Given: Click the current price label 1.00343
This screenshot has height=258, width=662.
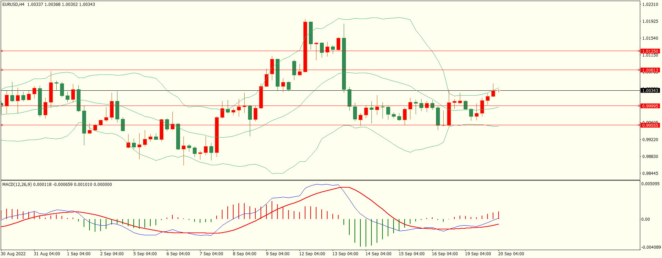Looking at the screenshot, I should coord(650,90).
